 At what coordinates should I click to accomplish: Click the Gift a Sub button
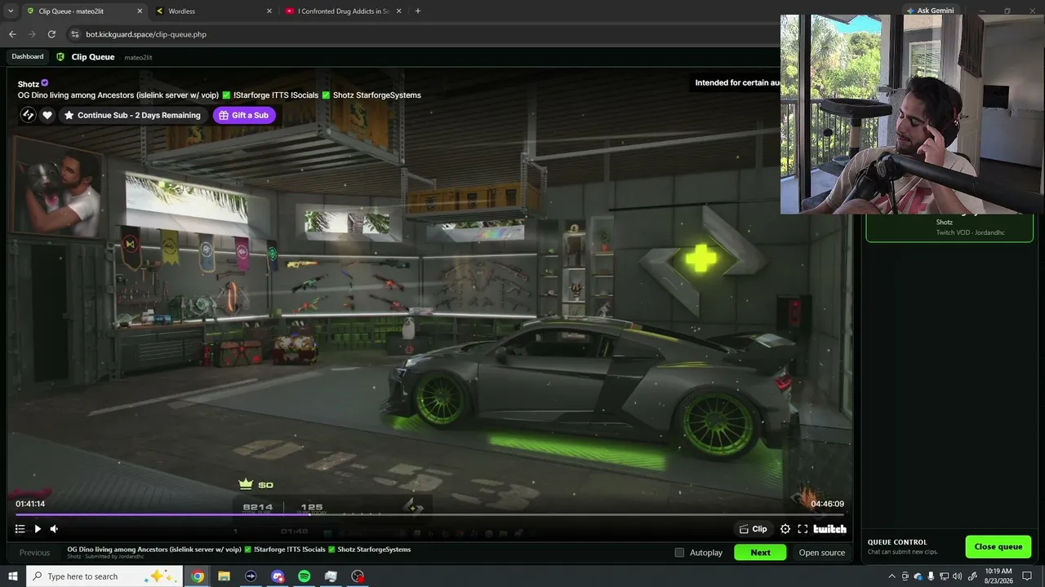tap(244, 115)
